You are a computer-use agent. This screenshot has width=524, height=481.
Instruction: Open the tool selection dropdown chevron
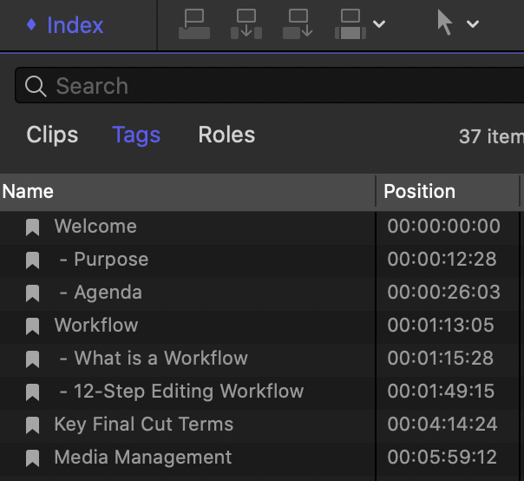pos(473,24)
